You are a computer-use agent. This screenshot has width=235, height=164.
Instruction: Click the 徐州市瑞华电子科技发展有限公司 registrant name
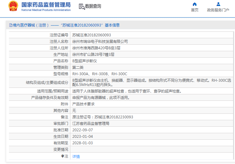point(100,41)
